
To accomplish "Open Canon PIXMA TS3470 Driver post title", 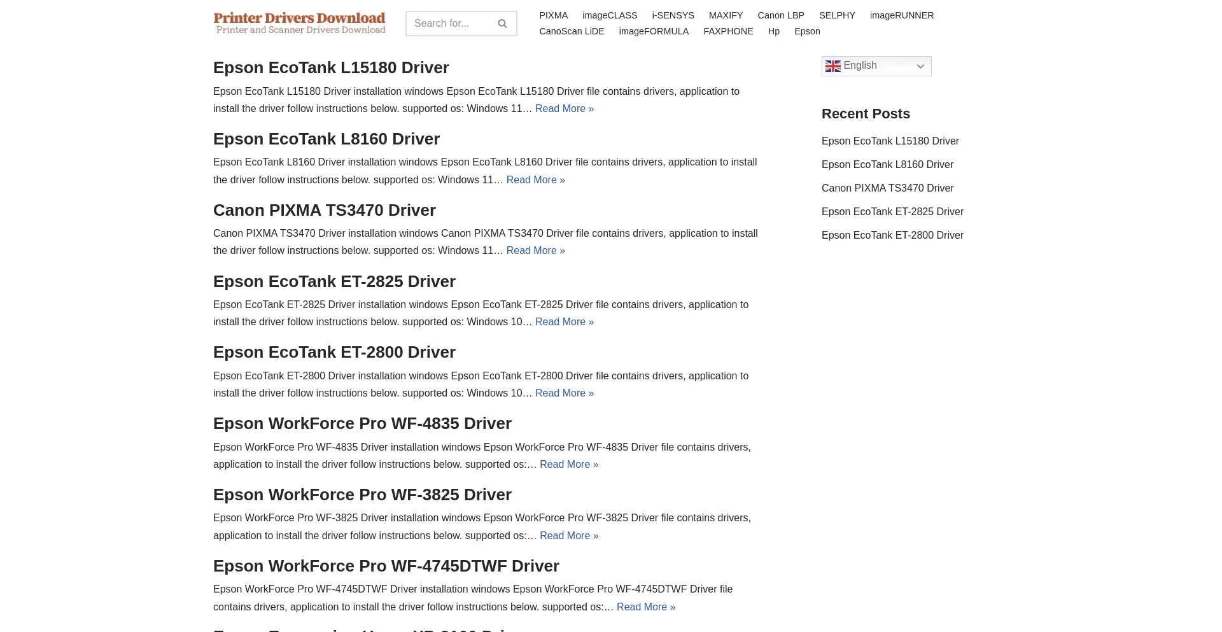I will pyautogui.click(x=325, y=210).
